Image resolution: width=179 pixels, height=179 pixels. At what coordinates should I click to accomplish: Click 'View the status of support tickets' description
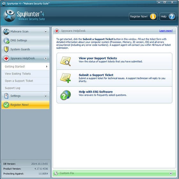[111, 61]
